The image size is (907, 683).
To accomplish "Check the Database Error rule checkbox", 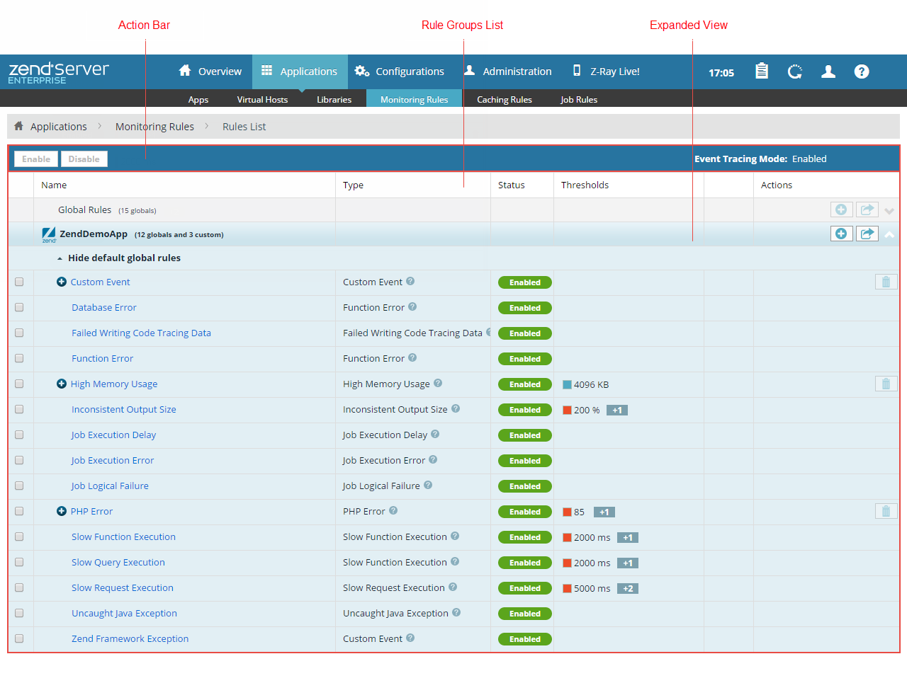I will tap(19, 307).
